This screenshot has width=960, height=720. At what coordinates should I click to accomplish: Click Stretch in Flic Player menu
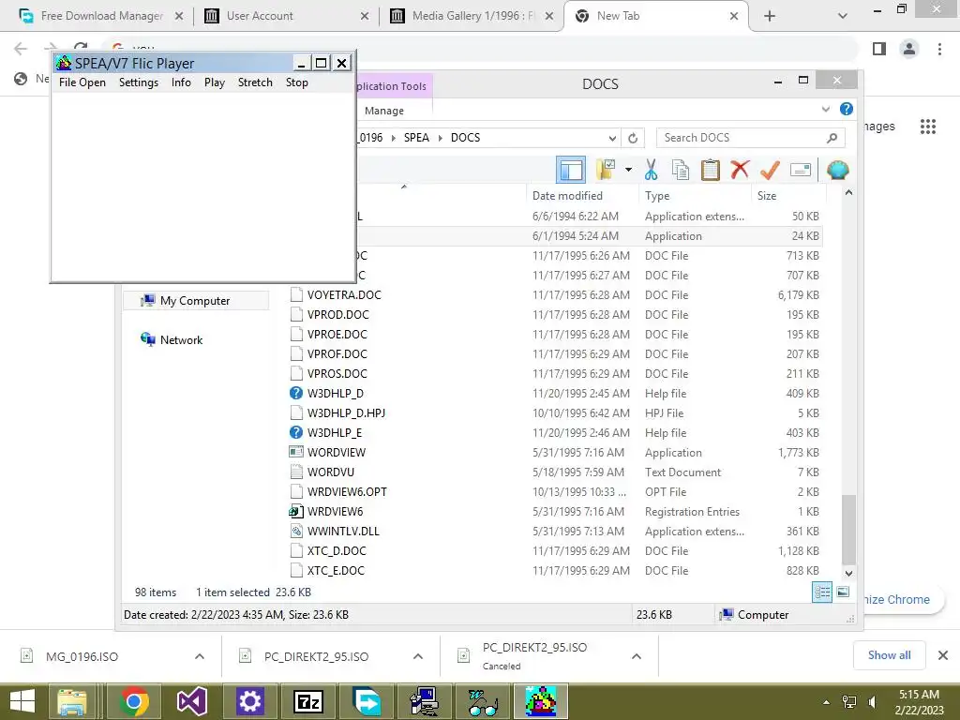255,82
